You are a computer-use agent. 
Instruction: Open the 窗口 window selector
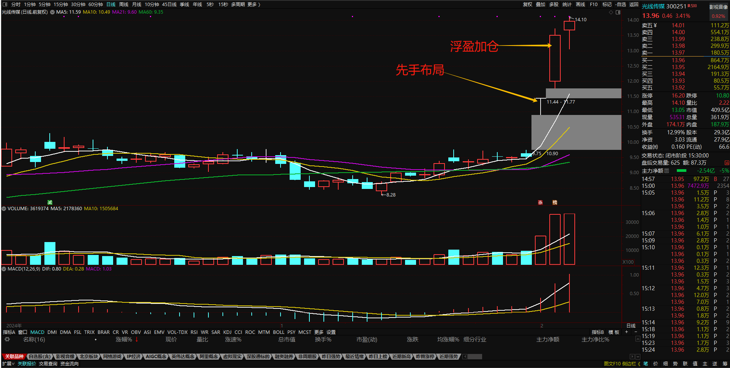[x=23, y=332]
